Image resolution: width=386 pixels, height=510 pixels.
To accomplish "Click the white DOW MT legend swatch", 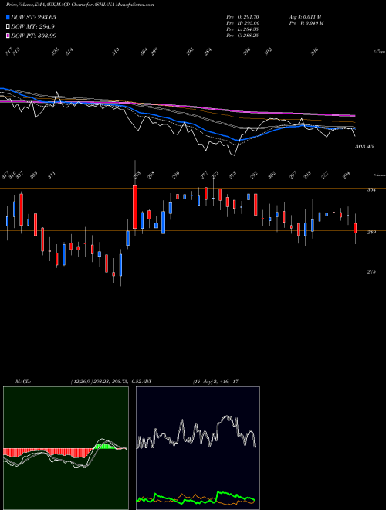I will click(8, 26).
